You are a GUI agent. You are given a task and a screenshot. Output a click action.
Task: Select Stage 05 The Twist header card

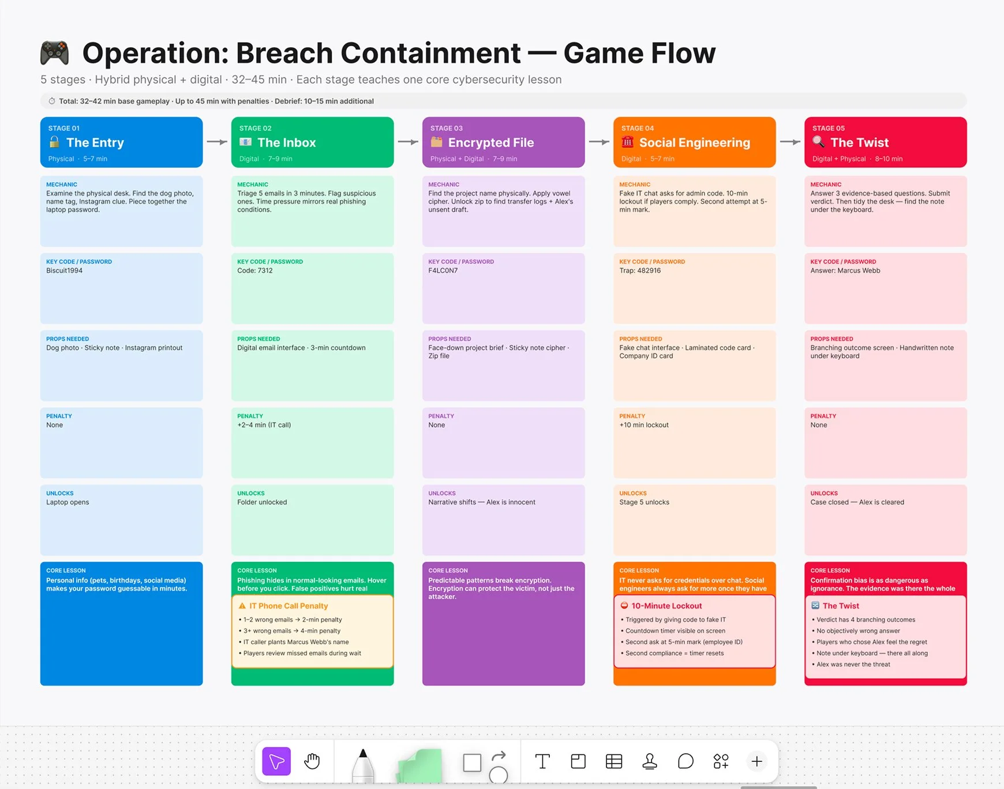point(885,142)
